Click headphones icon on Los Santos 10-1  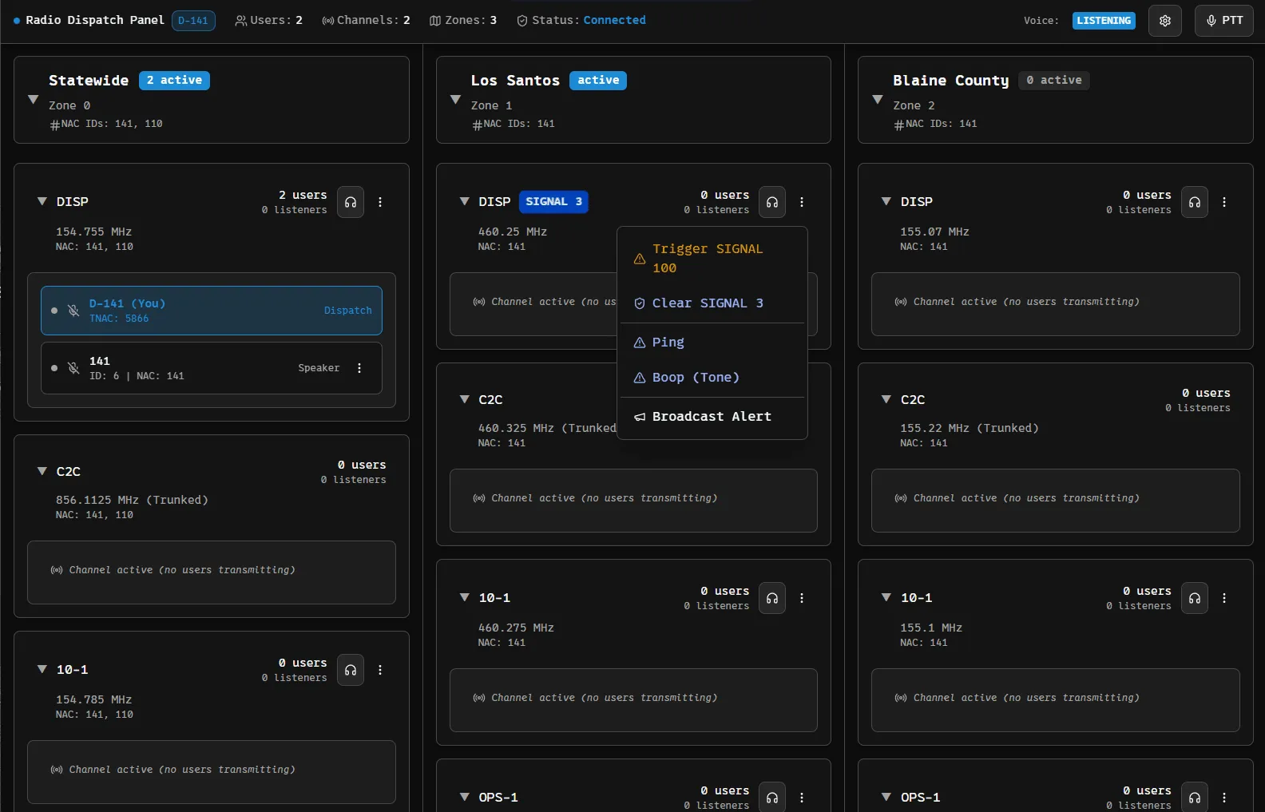[772, 598]
